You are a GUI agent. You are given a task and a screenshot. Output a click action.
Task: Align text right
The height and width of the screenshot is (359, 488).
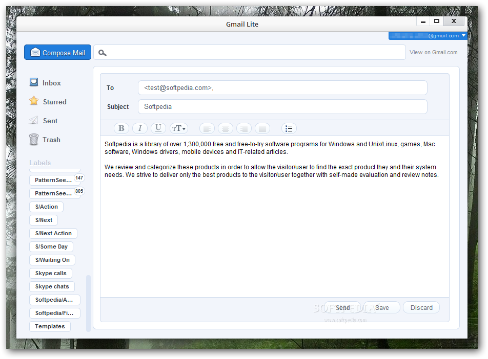coord(244,128)
